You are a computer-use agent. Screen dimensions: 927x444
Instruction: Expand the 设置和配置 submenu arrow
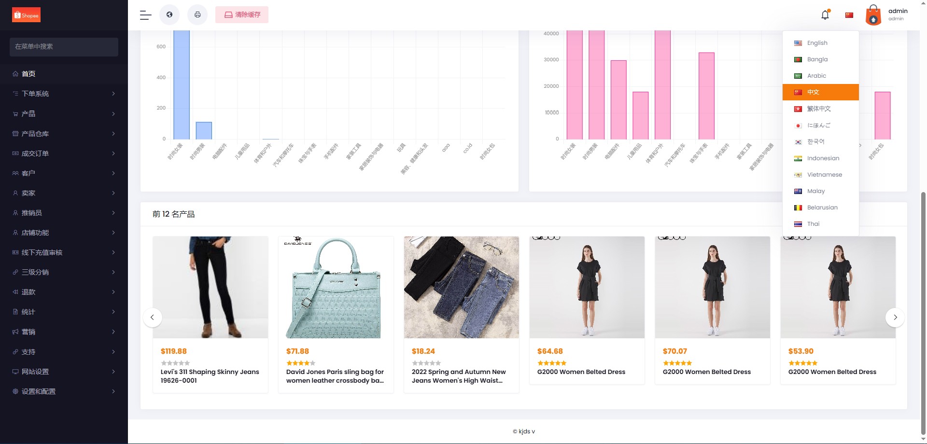113,391
